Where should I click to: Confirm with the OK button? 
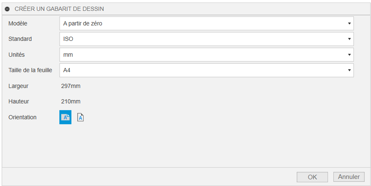coord(312,177)
